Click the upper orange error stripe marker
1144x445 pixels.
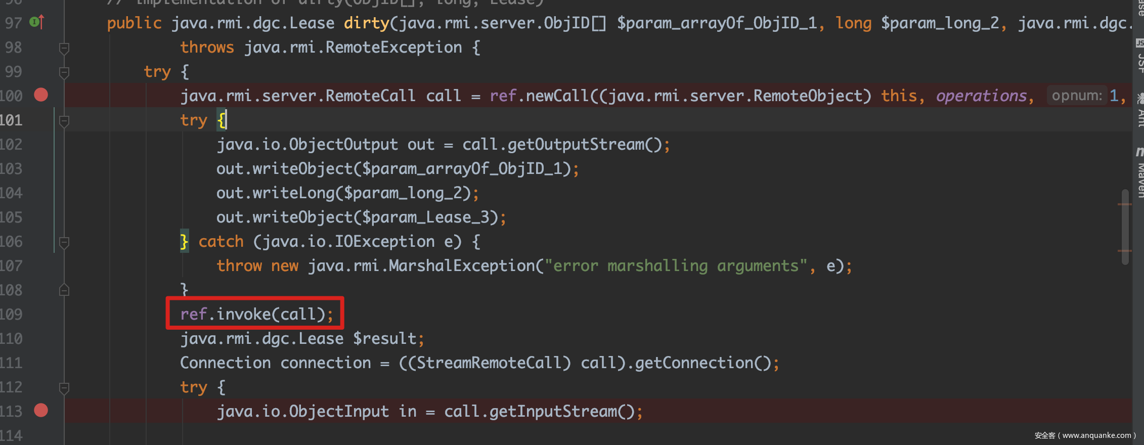point(1124,204)
